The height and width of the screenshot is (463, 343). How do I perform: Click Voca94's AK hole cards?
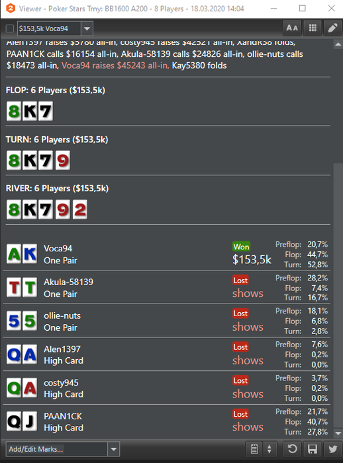tap(22, 253)
